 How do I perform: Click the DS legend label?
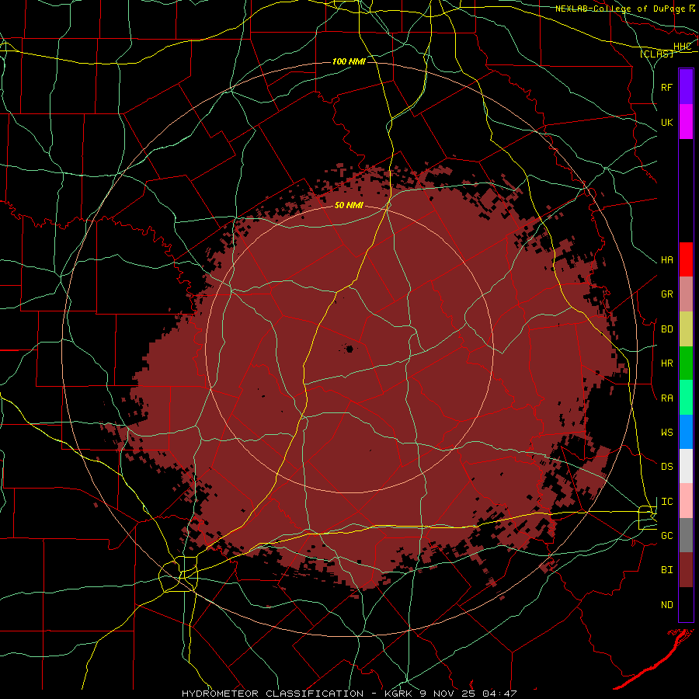click(666, 467)
